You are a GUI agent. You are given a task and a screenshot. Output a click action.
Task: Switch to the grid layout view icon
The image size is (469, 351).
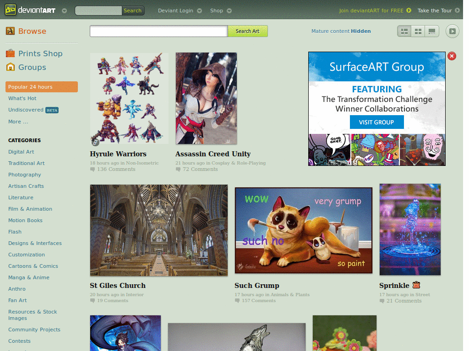[418, 32]
